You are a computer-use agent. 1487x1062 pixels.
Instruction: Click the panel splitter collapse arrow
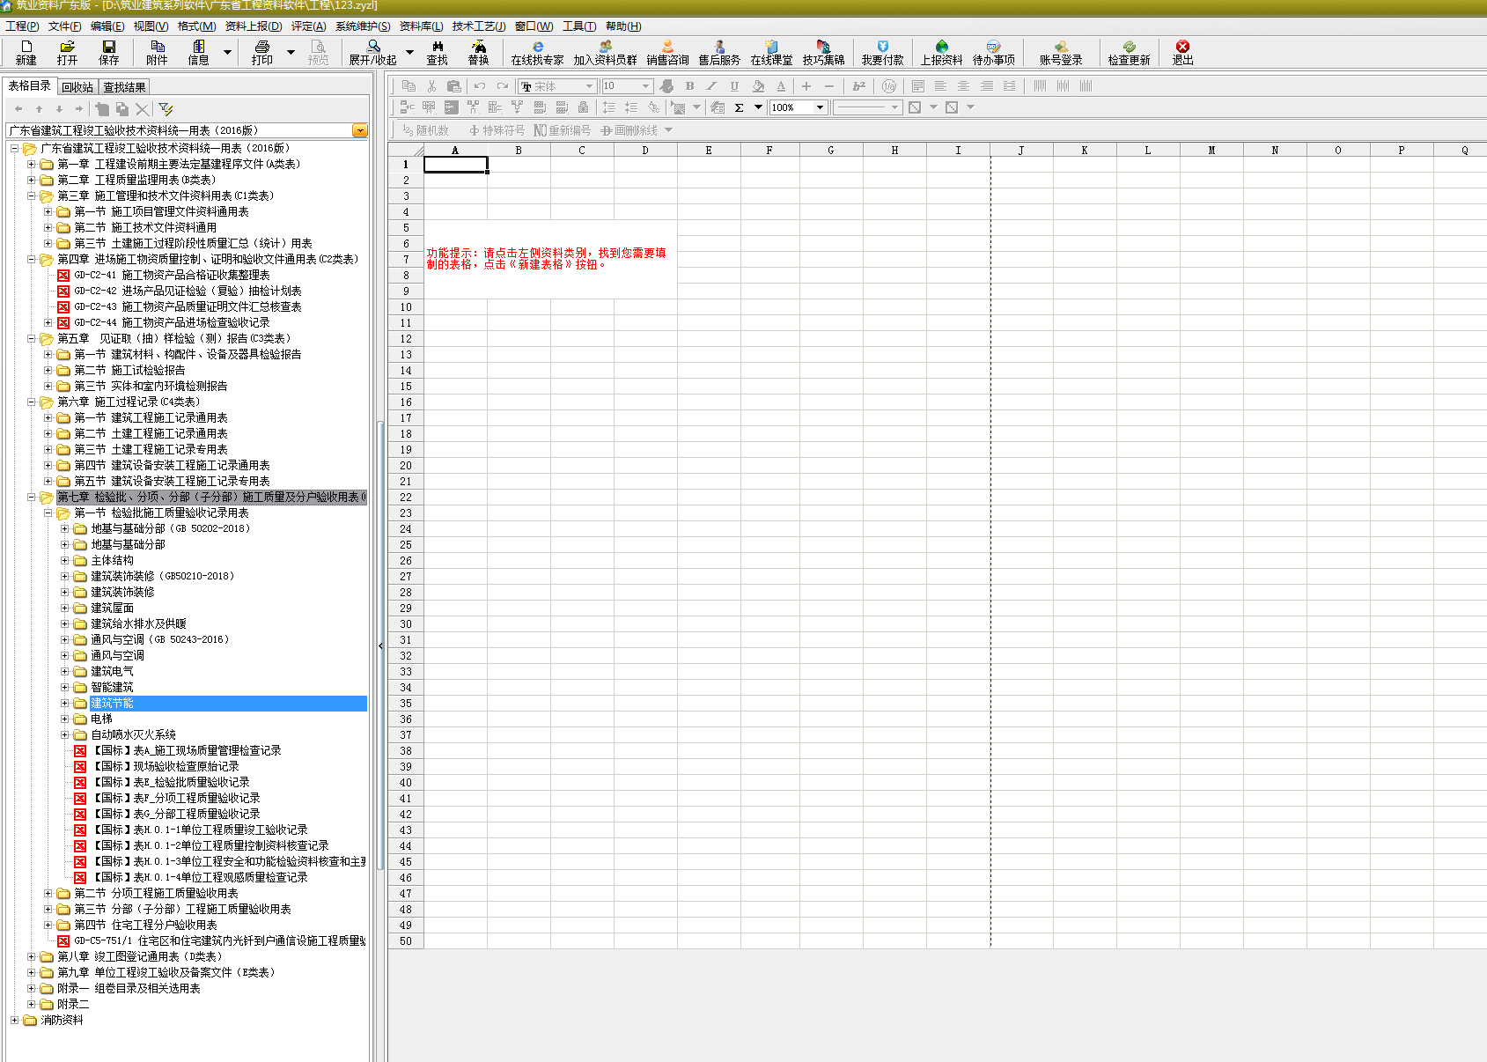point(380,645)
